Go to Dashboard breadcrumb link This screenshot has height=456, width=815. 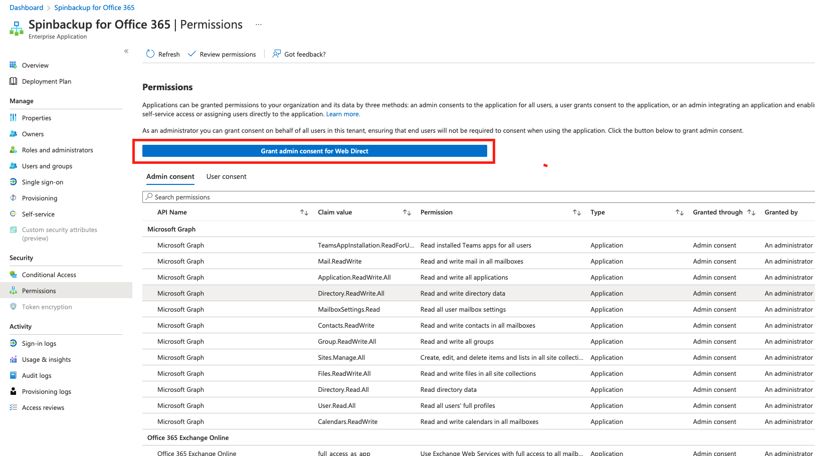[26, 8]
